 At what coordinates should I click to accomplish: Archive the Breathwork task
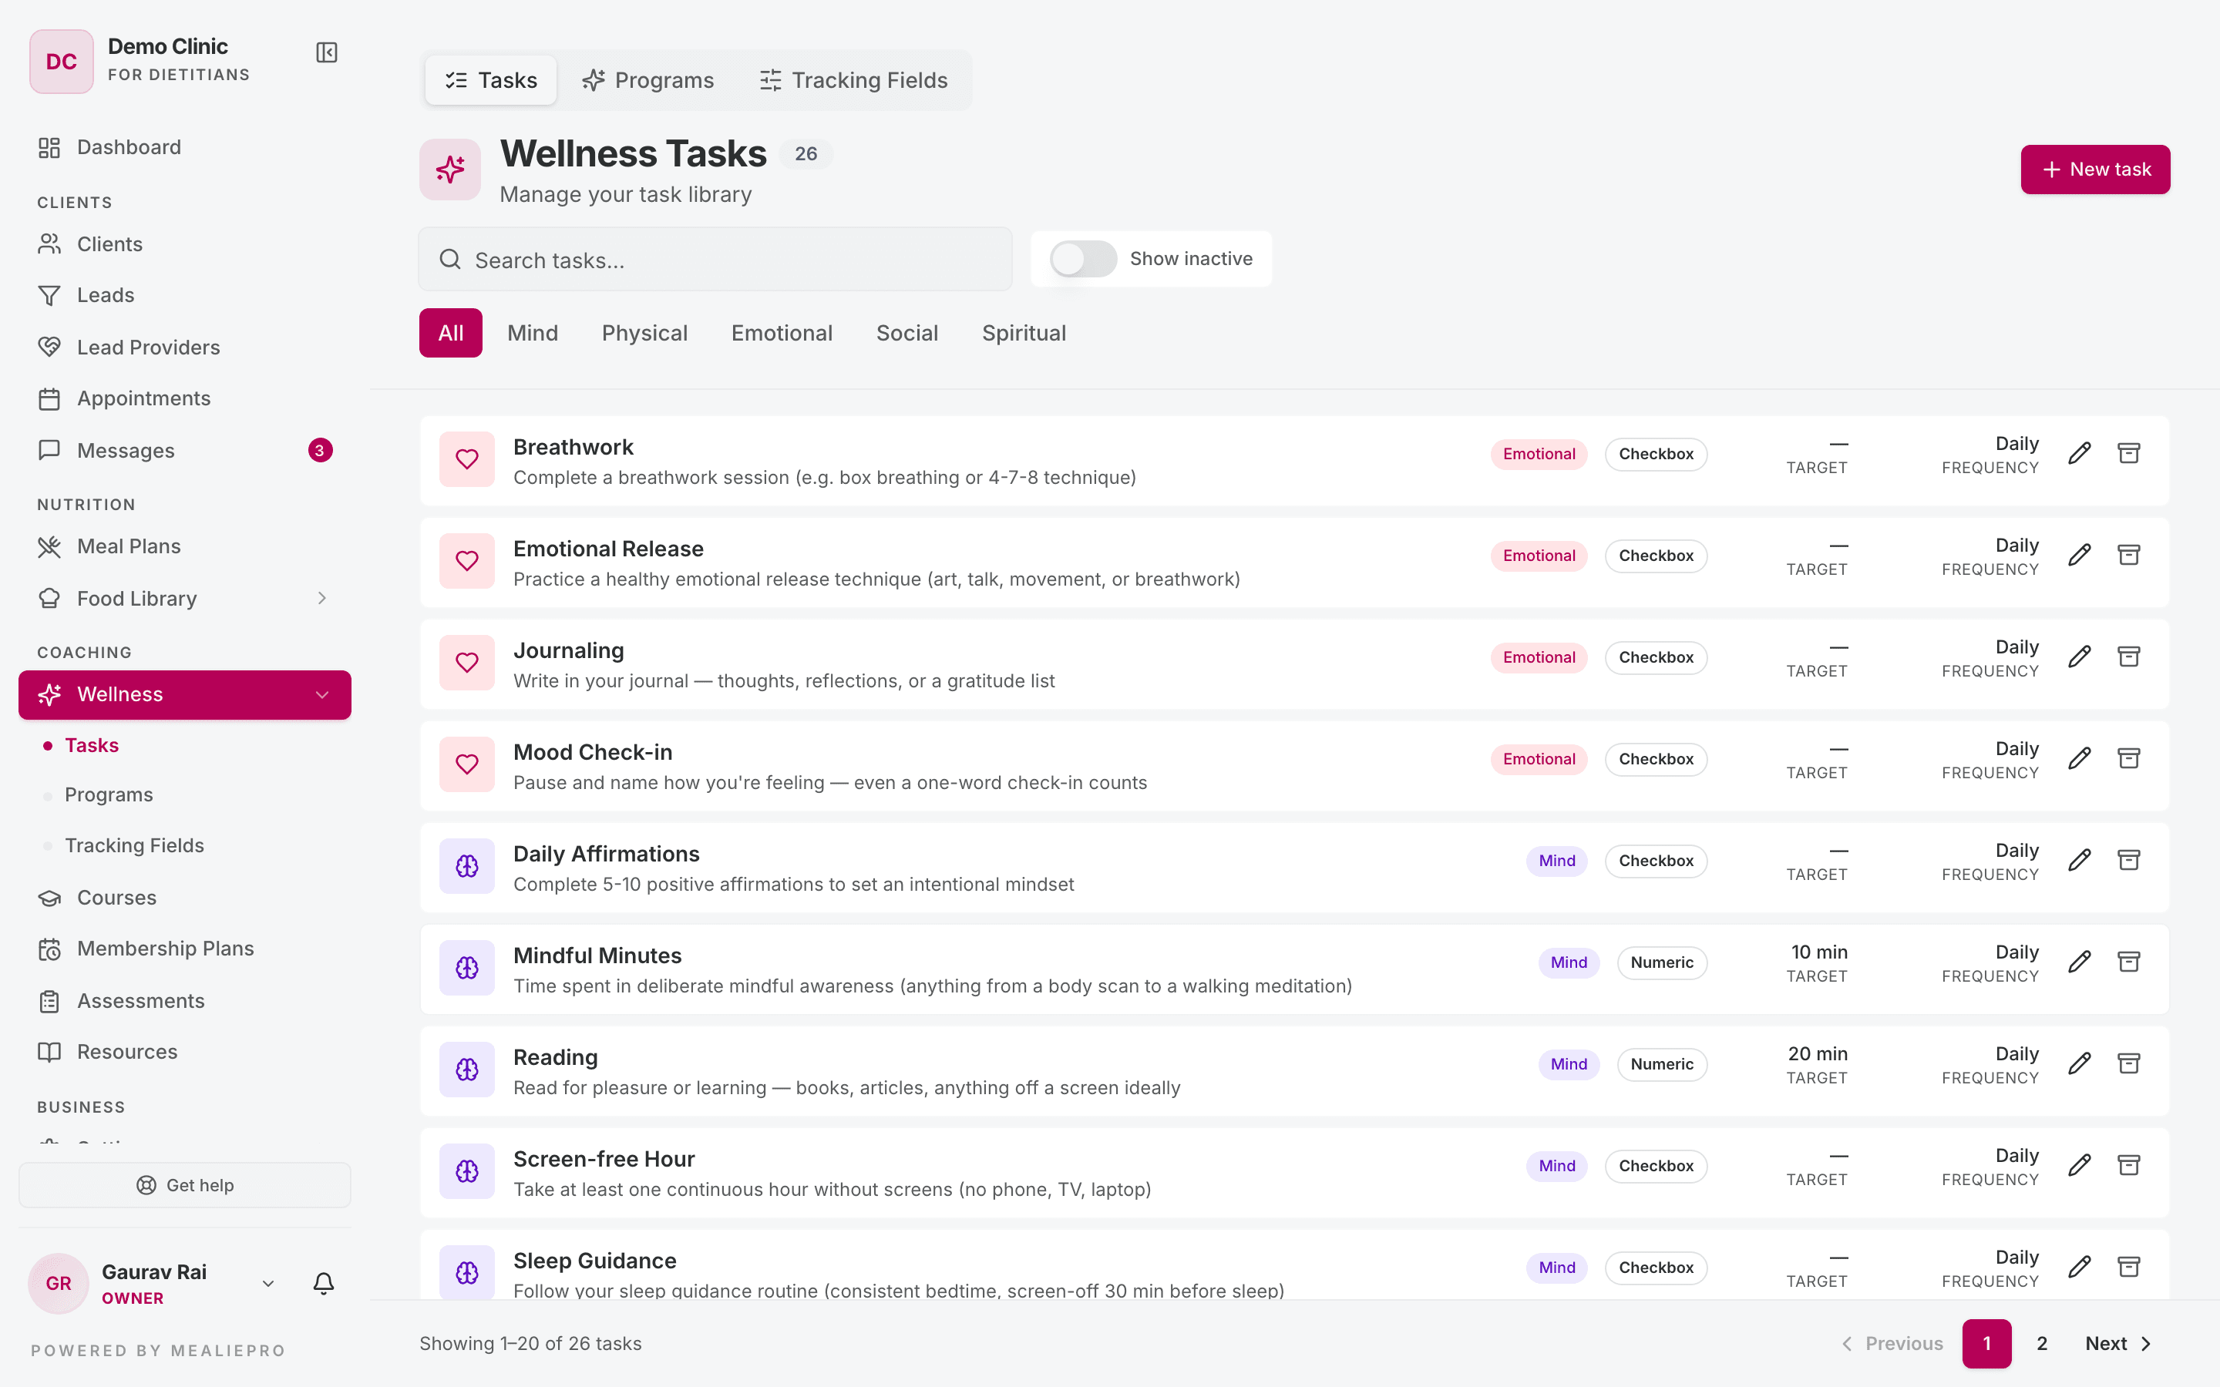click(2128, 453)
